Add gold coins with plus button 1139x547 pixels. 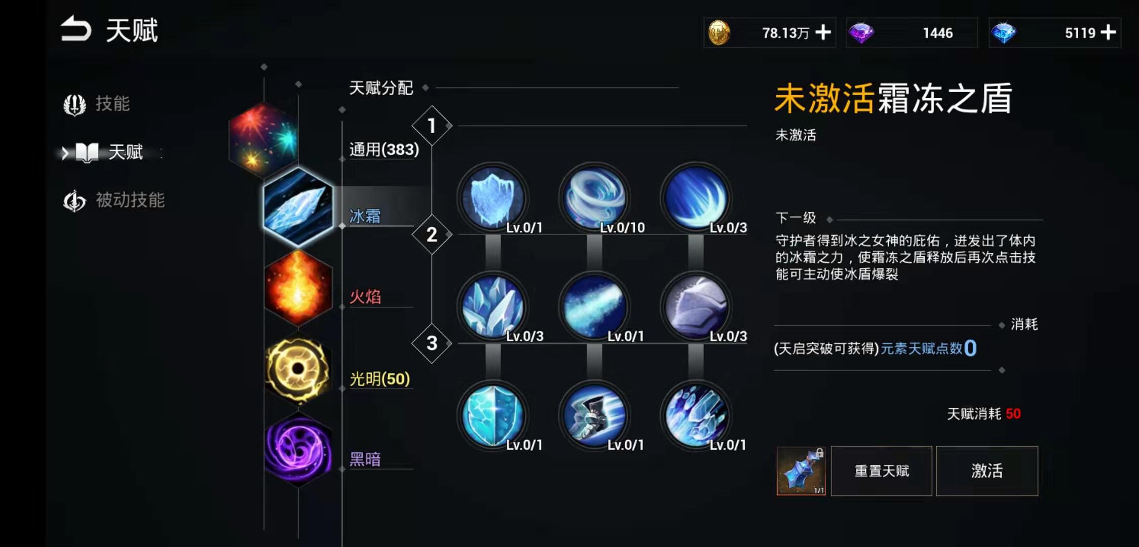[x=823, y=32]
